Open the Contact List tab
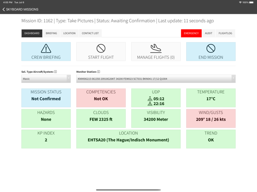The image size is (257, 192). (x=90, y=33)
